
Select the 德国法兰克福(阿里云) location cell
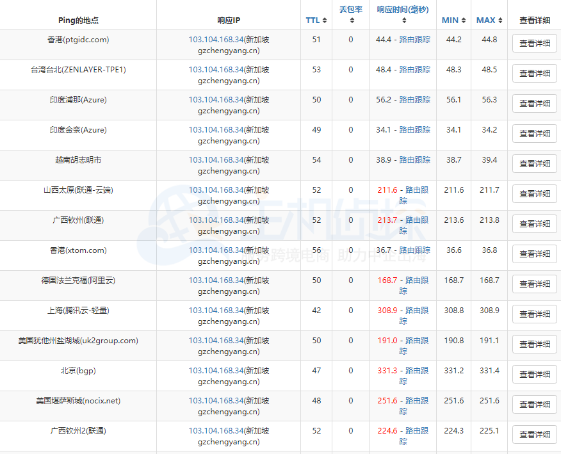coord(78,280)
